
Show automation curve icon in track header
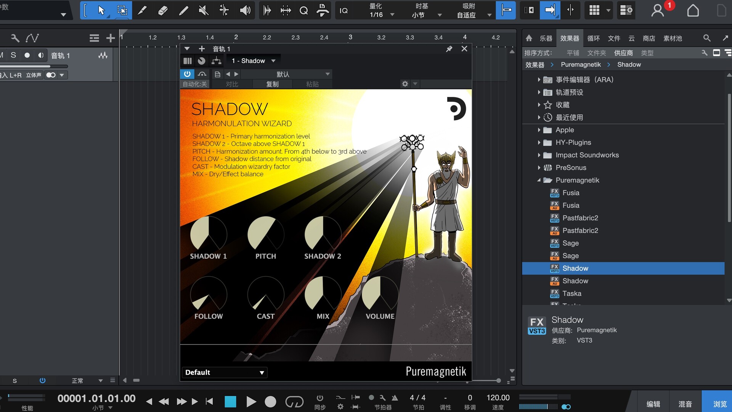(32, 38)
